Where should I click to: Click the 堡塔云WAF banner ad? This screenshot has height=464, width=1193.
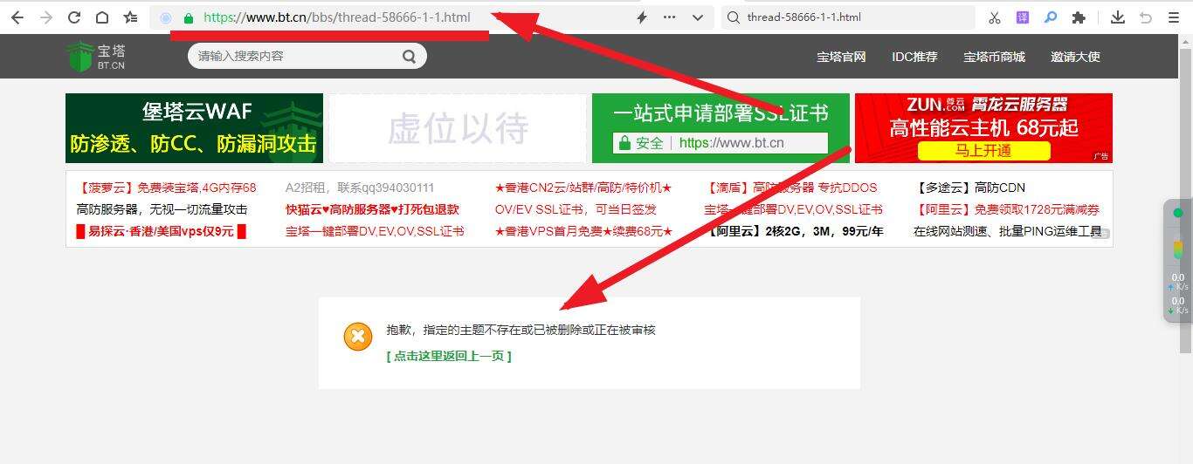click(194, 128)
